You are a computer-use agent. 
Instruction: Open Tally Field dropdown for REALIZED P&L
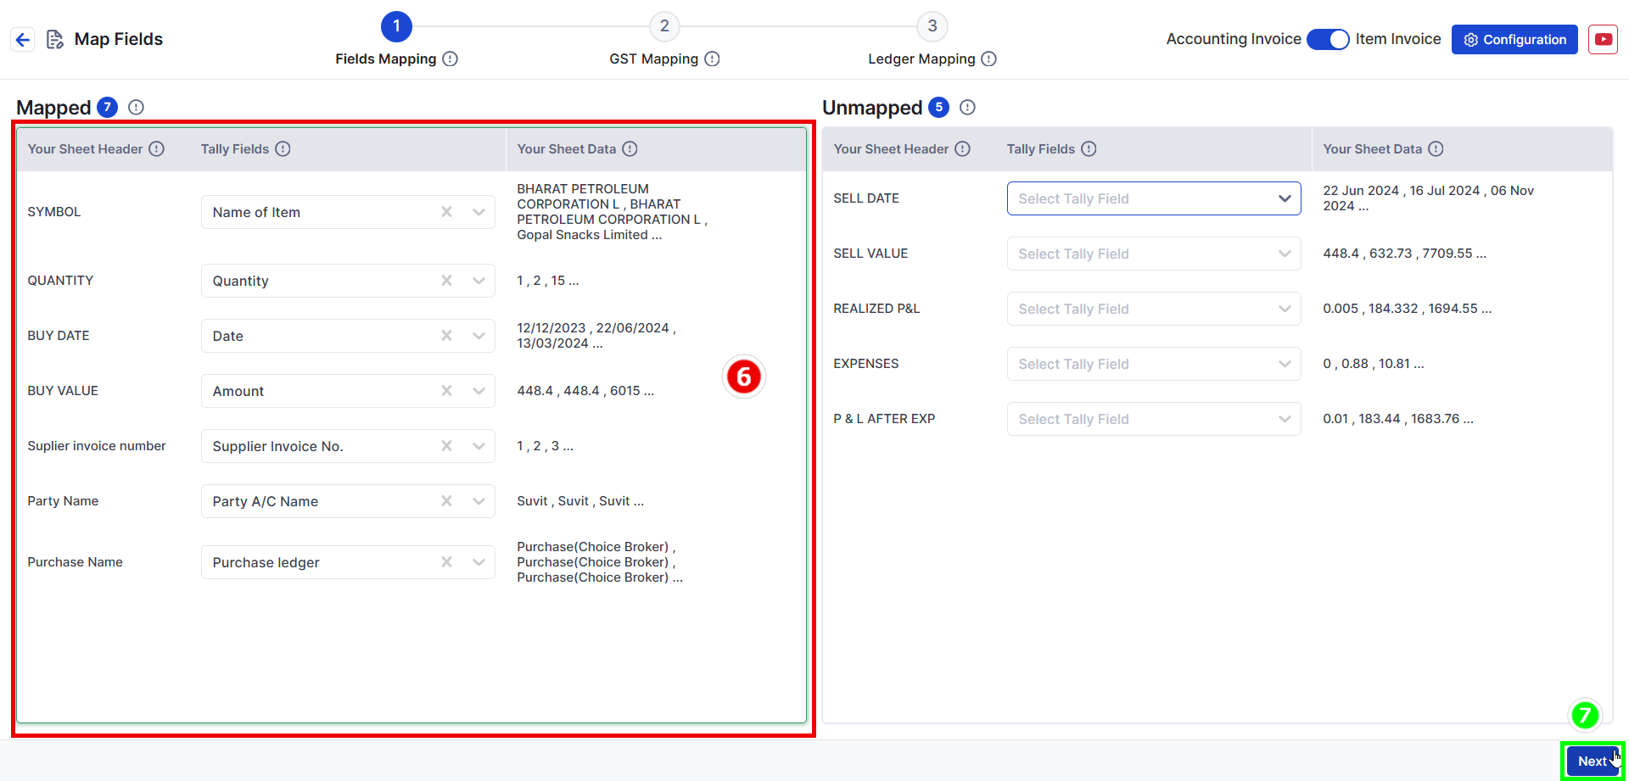pos(1154,309)
